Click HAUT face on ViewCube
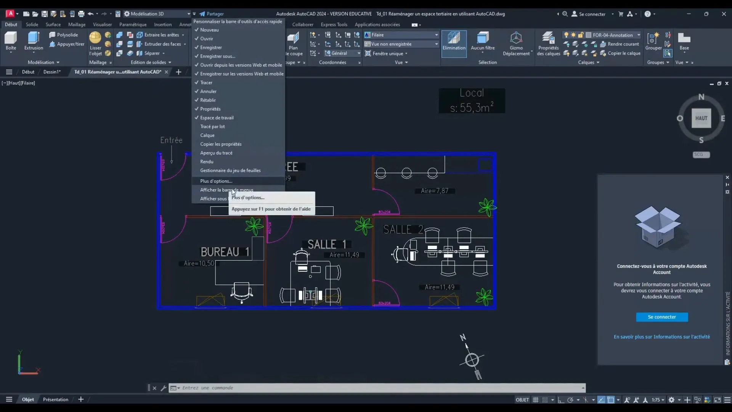Viewport: 732px width, 412px height. [701, 118]
